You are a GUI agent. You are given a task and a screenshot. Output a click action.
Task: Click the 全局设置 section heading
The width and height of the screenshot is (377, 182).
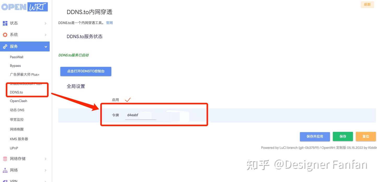click(x=76, y=86)
